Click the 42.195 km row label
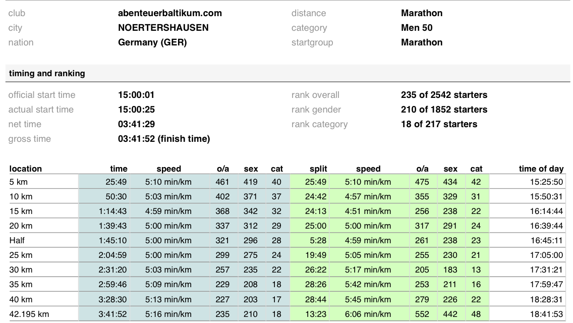Viewport: 573px width, 323px height. point(29,314)
